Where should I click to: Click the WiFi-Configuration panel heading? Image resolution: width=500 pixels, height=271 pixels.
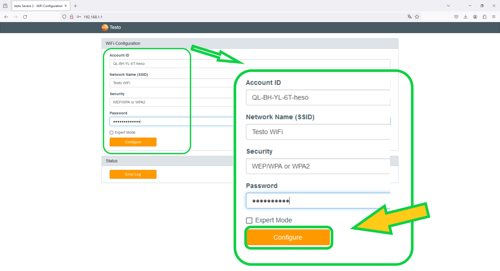click(123, 43)
